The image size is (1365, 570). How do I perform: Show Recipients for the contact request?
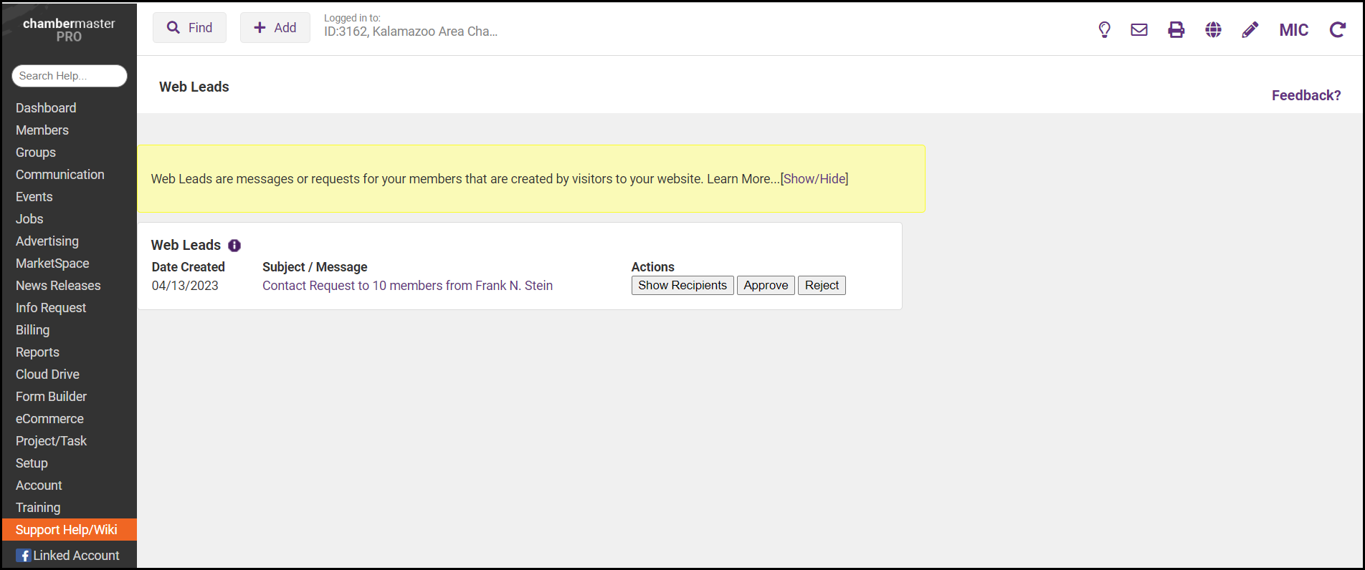pos(682,285)
